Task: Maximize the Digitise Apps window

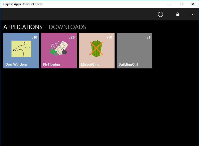Action: 181,4
